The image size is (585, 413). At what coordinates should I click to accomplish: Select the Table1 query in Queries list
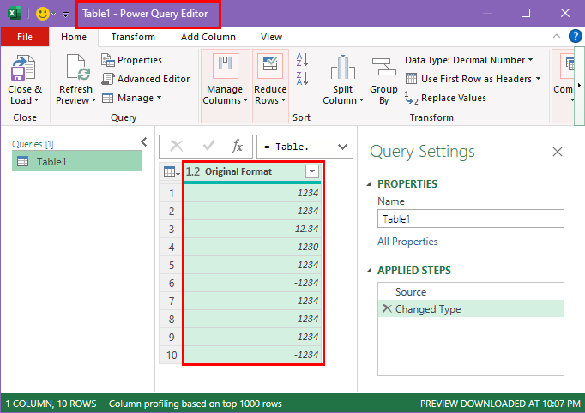tap(77, 161)
